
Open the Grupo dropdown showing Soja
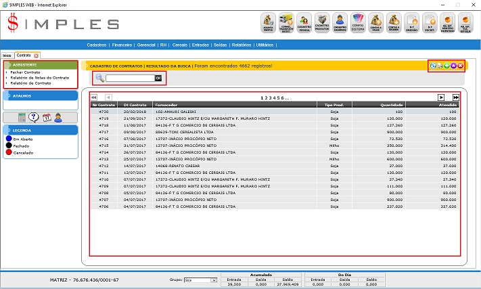pyautogui.click(x=201, y=280)
